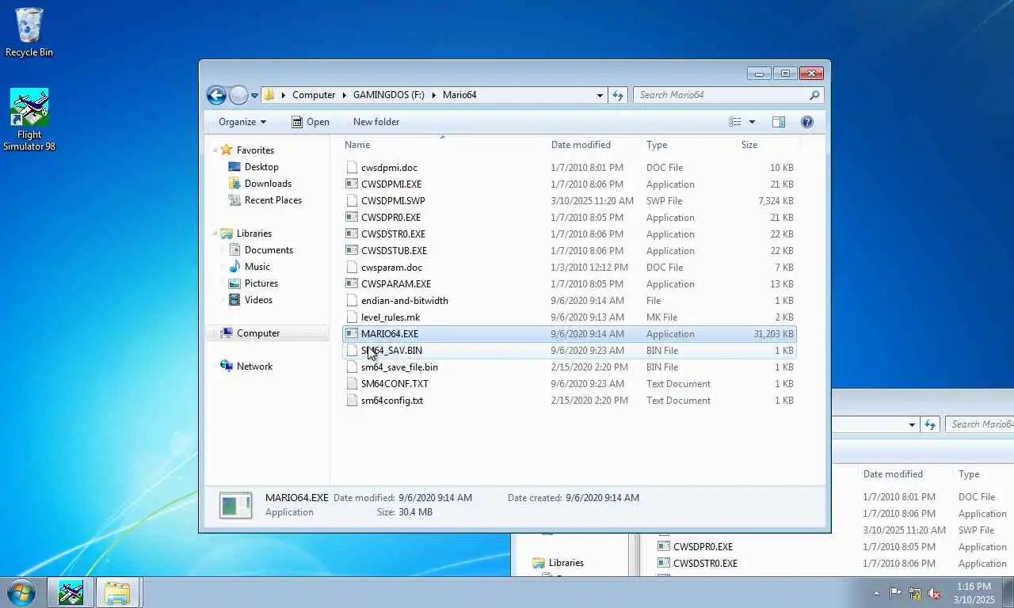Open the Recycle Bin desktop icon
1014x608 pixels.
point(29,32)
